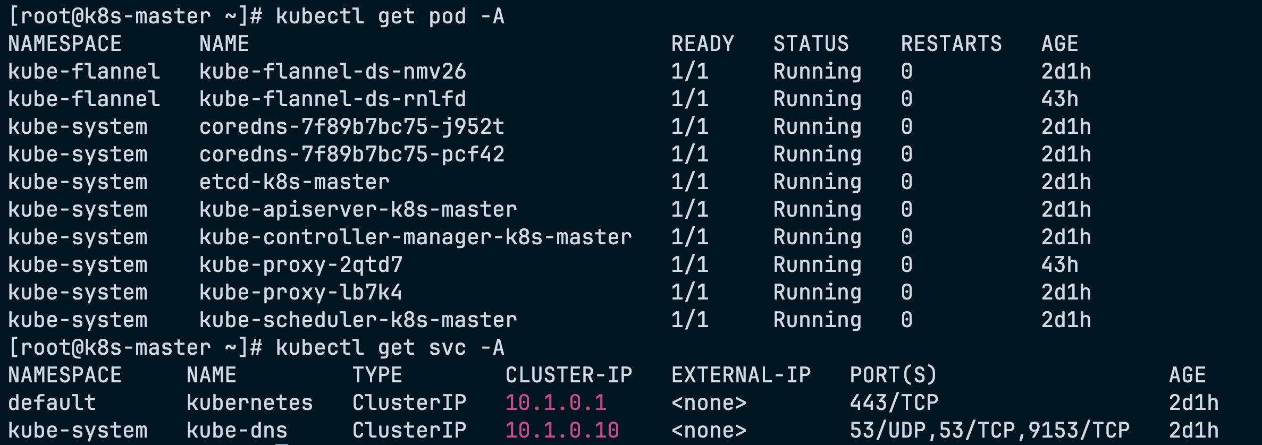Click the kube-flannel-ds-nmv26 pod name
Viewport: 1262px width, 445px height.
coord(333,72)
